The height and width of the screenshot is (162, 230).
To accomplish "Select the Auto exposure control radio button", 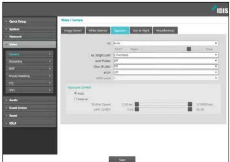I will pos(76,93).
